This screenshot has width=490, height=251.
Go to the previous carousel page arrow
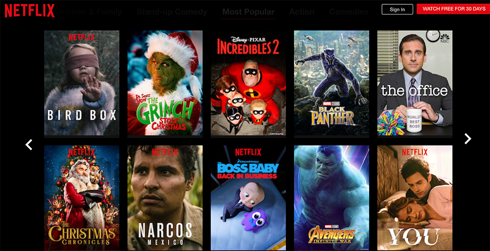pyautogui.click(x=29, y=144)
